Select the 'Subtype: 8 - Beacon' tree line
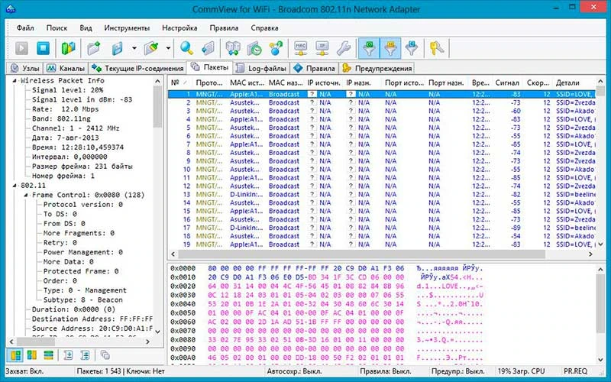611x382 pixels. (x=82, y=299)
